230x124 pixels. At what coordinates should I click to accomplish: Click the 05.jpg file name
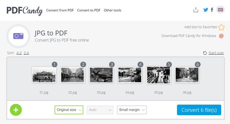coord(158,93)
